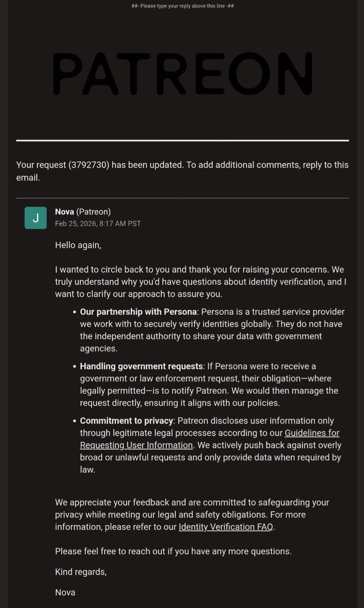Image resolution: width=364 pixels, height=608 pixels.
Task: Click the 'We appreciate your feedback' paragraph
Action: 192,514
